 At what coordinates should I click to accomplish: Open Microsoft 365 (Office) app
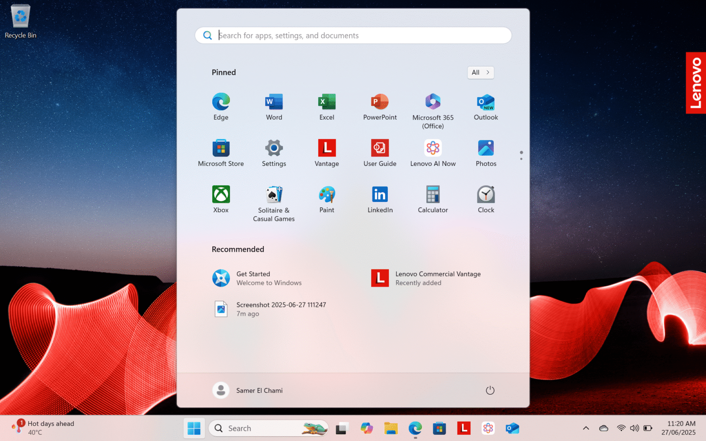tap(433, 111)
